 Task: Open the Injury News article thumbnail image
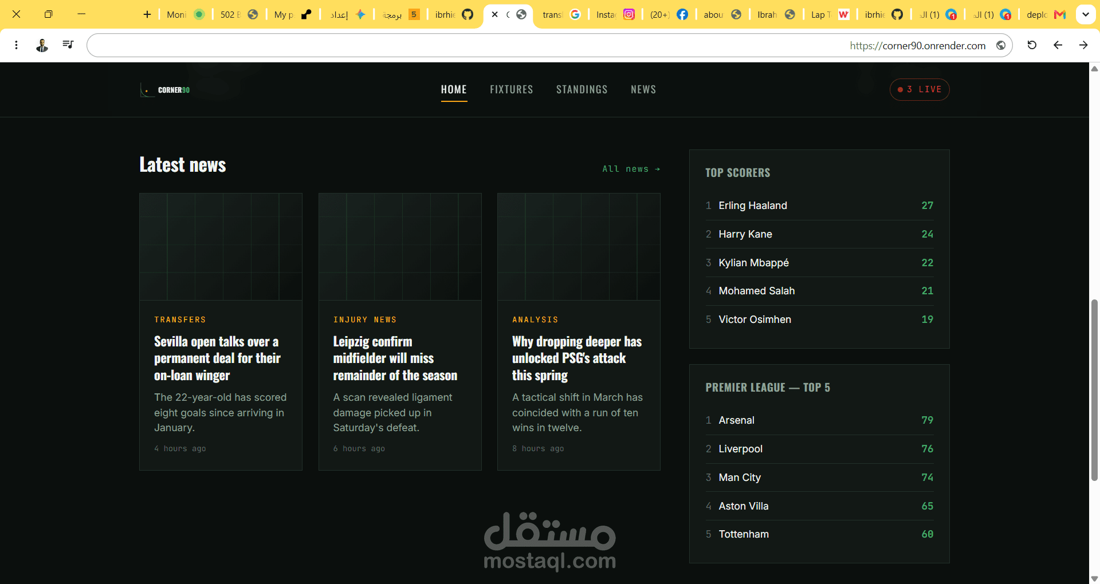400,247
